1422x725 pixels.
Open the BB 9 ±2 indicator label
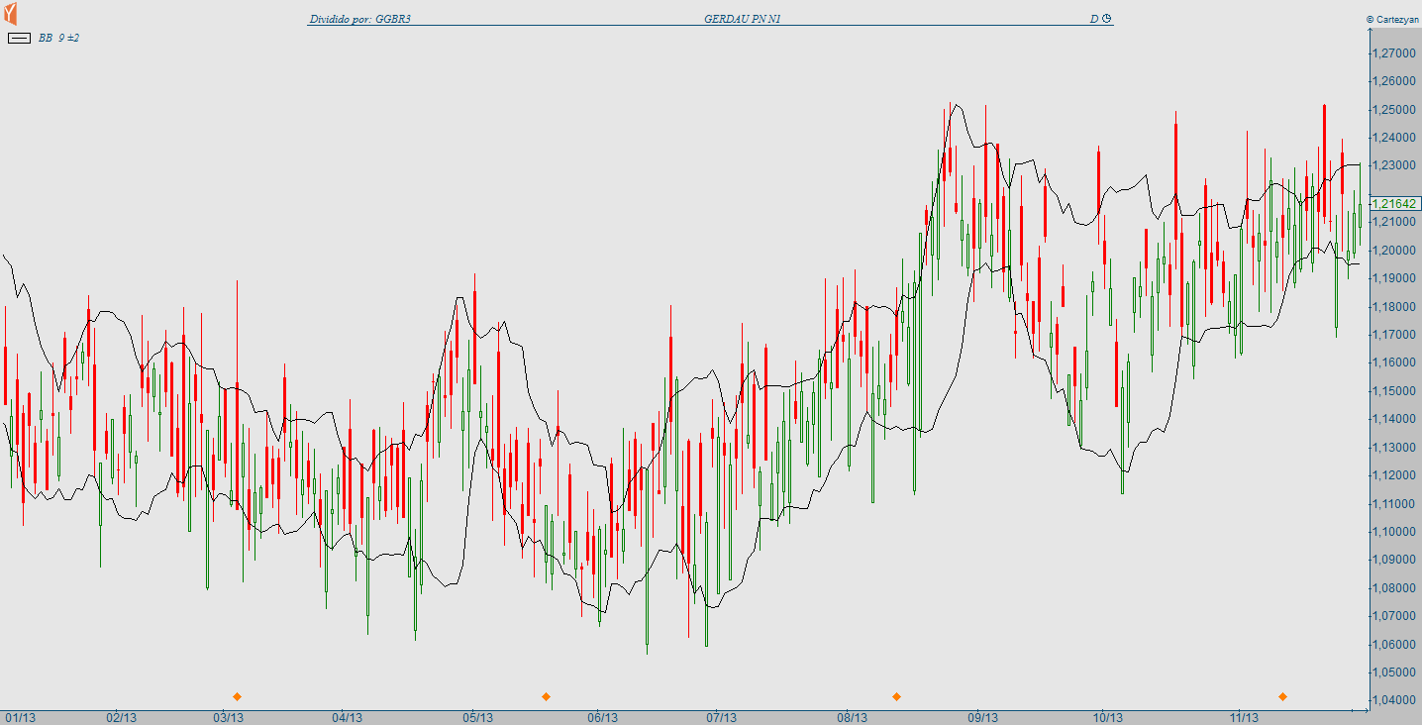tap(58, 38)
